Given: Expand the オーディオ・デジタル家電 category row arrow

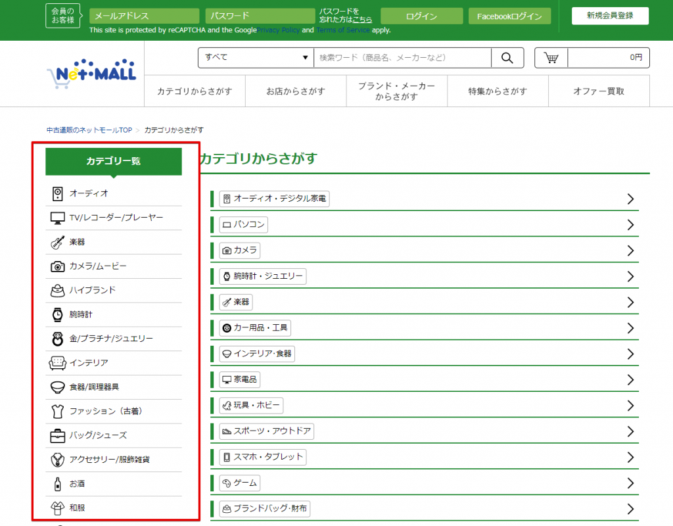Looking at the screenshot, I should coord(630,199).
